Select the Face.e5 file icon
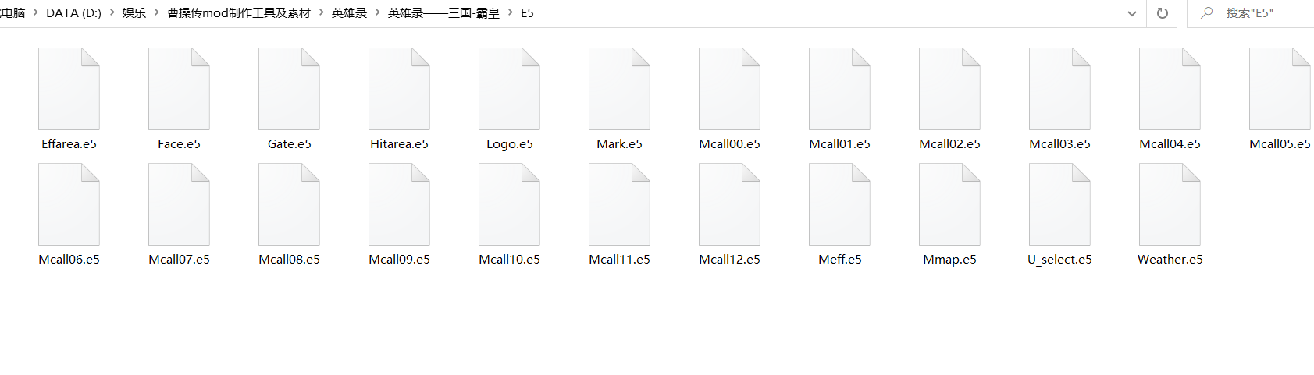 point(179,89)
